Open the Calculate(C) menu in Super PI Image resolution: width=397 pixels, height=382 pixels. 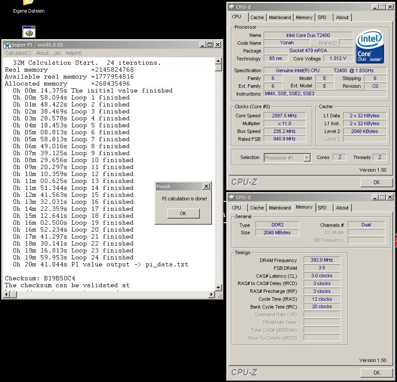click(18, 53)
